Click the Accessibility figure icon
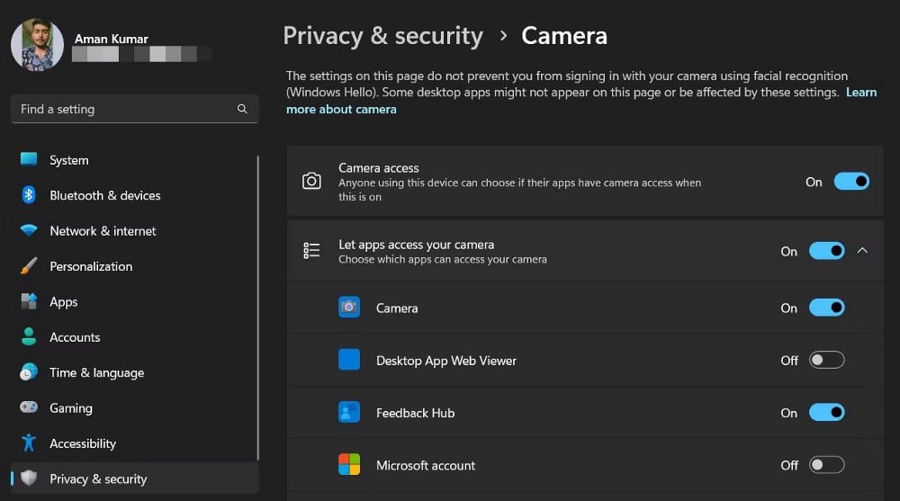Screen dimensions: 900x501 29,443
